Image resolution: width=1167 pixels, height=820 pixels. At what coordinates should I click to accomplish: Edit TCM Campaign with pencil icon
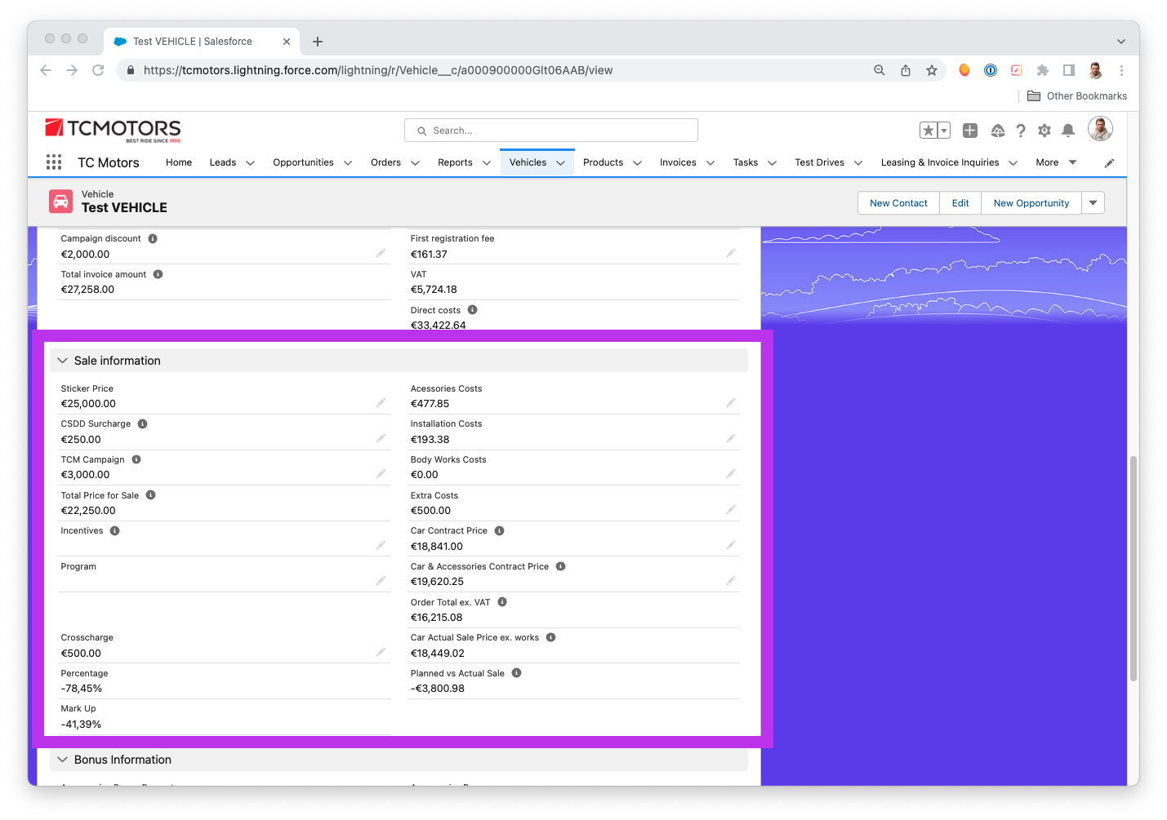coord(381,474)
